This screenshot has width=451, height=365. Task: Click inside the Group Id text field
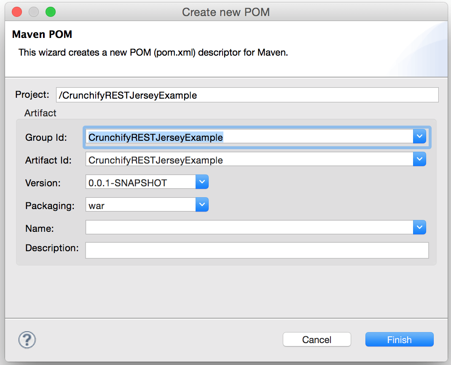[249, 137]
